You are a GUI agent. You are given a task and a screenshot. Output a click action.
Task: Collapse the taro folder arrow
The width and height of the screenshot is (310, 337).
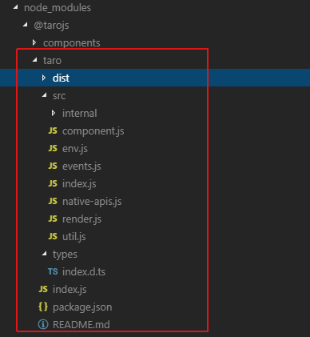[x=35, y=60]
